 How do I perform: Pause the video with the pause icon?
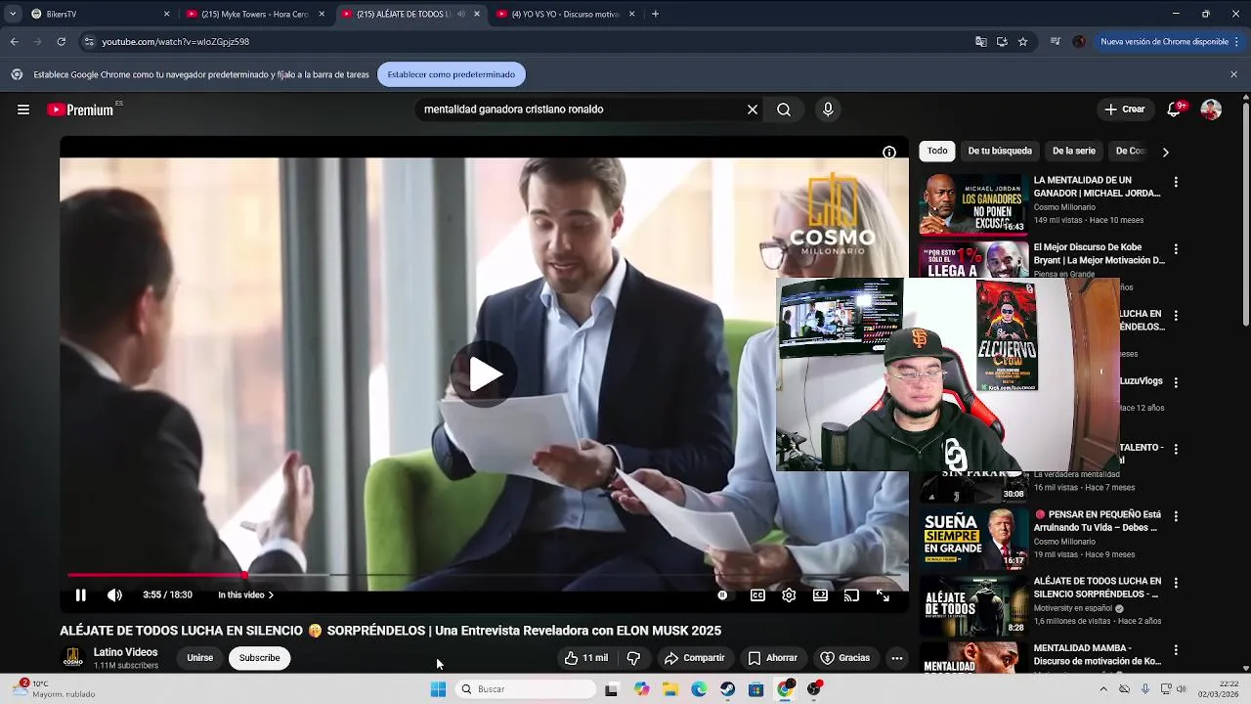[81, 594]
